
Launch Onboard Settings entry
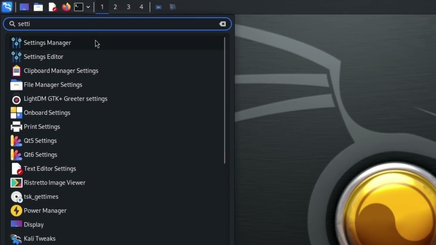tap(117, 113)
